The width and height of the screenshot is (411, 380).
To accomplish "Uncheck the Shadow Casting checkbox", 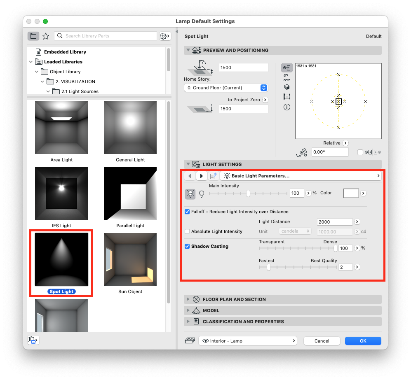I will (x=187, y=246).
